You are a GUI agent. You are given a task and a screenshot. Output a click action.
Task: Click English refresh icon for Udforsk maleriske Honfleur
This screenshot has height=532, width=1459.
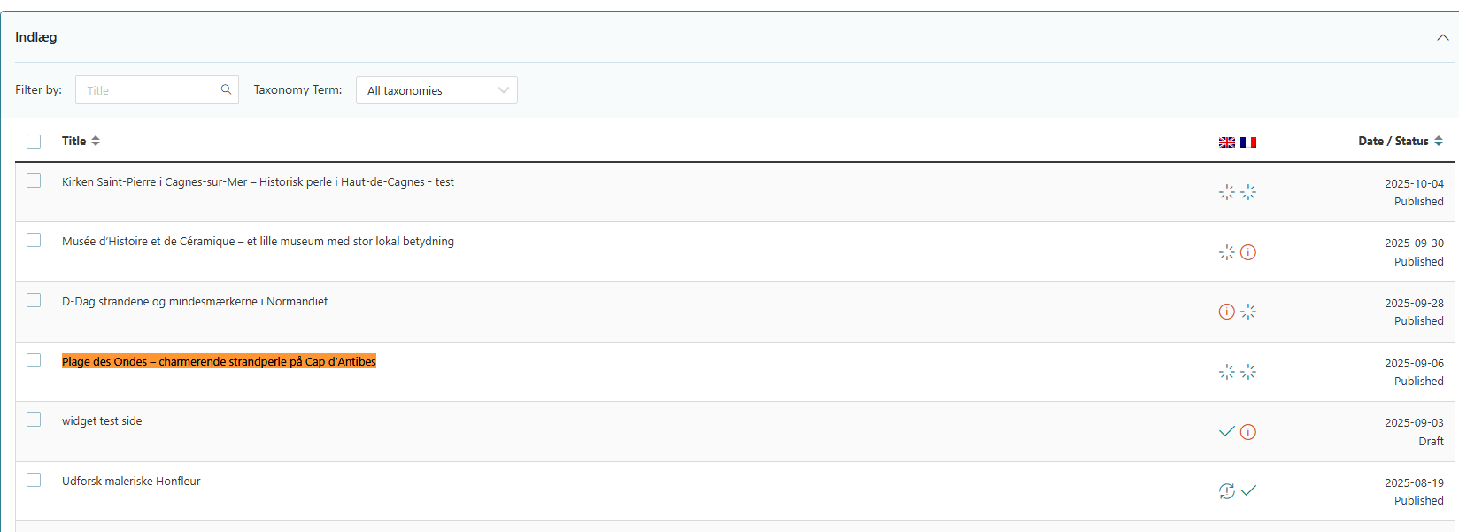coord(1226,491)
